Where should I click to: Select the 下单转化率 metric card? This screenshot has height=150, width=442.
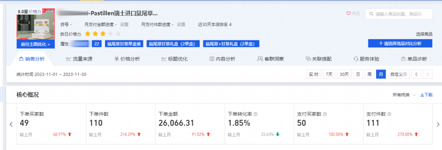click(x=259, y=124)
